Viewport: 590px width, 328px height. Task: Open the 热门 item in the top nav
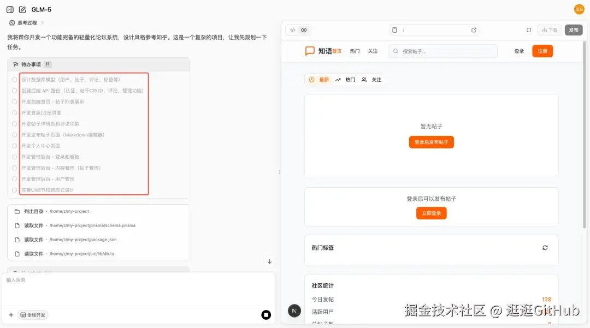coord(355,51)
